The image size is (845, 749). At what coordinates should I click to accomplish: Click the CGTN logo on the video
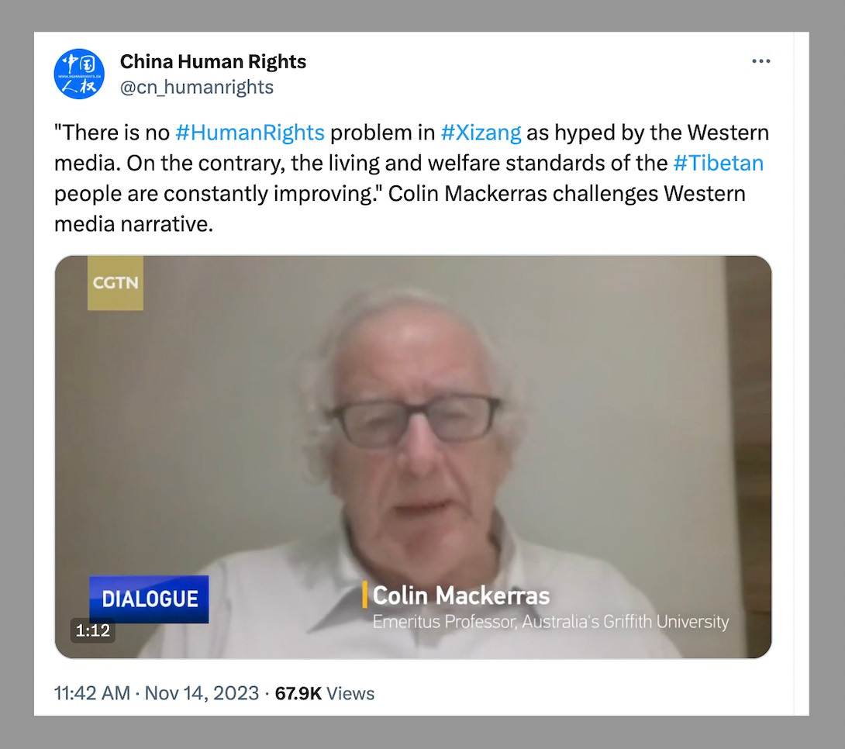pos(116,283)
